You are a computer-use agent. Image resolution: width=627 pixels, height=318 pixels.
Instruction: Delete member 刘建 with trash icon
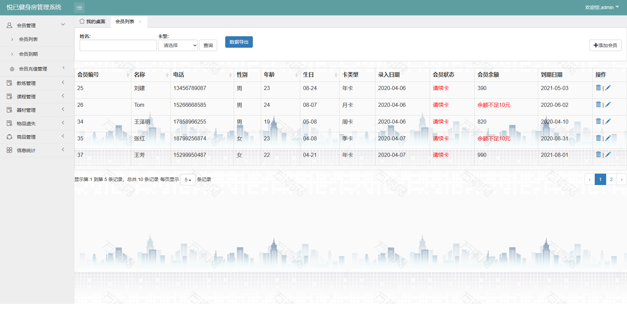click(598, 88)
